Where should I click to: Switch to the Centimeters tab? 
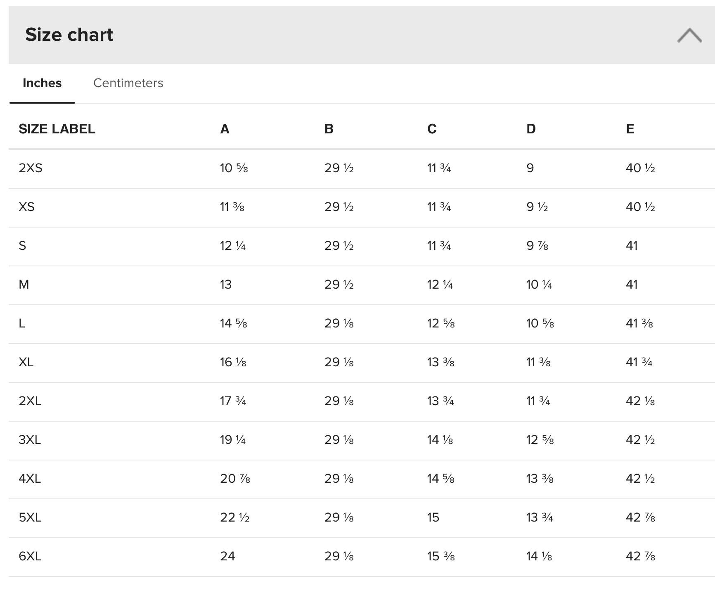click(128, 83)
